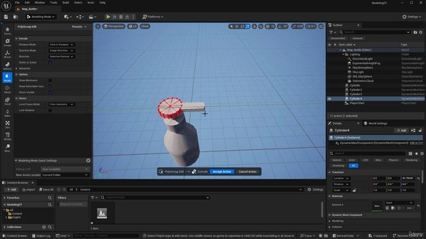The width and height of the screenshot is (426, 239).
Task: Open Modeling Mode selector dropdown
Action: [41, 17]
